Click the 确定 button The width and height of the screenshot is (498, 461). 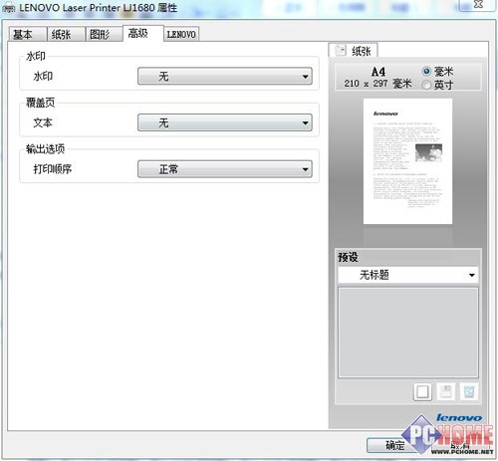[x=394, y=445]
